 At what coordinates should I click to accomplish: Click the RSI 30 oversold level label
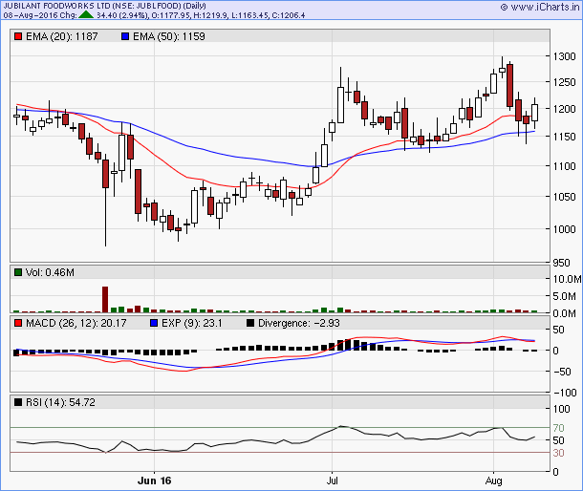(x=558, y=453)
